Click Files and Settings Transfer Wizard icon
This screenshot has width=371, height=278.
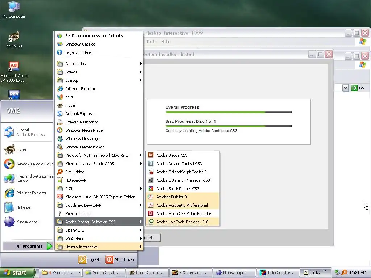9,178
